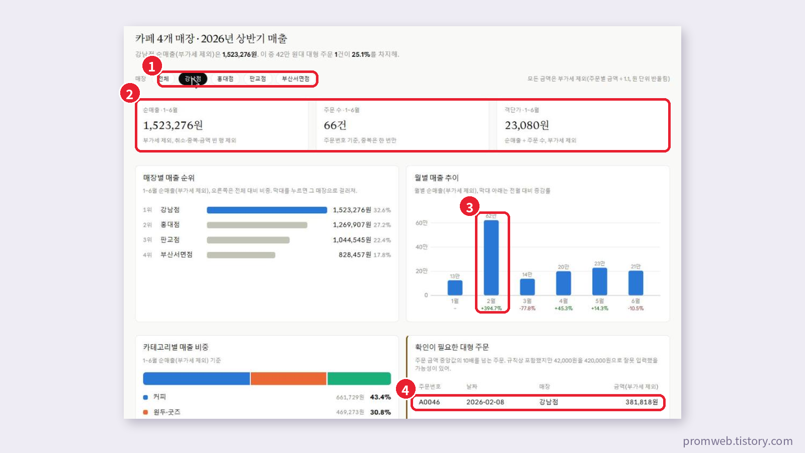Click the 카테고리별 매출 비중 panel title

176,347
